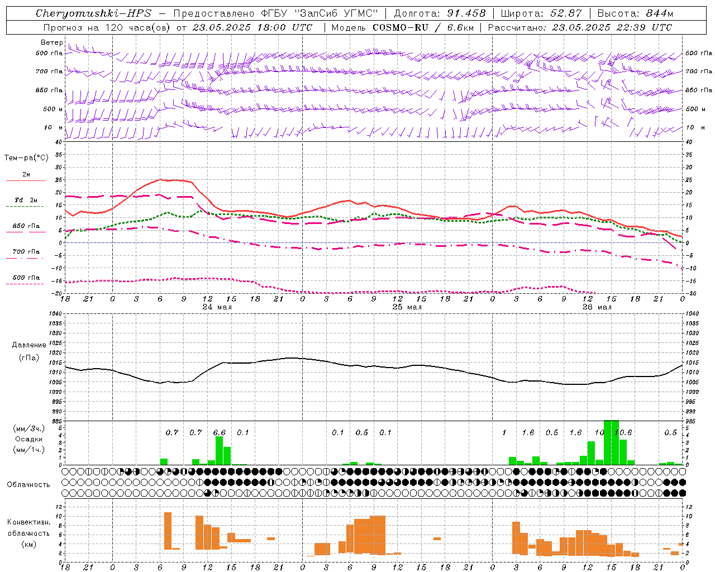The width and height of the screenshot is (715, 572).
Task: Click the dashed line sample under 'Td 2м'
Action: (x=26, y=206)
